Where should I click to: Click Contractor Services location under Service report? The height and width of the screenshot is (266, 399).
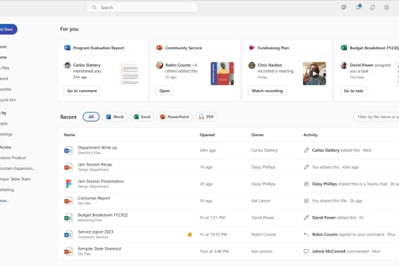tap(93, 237)
